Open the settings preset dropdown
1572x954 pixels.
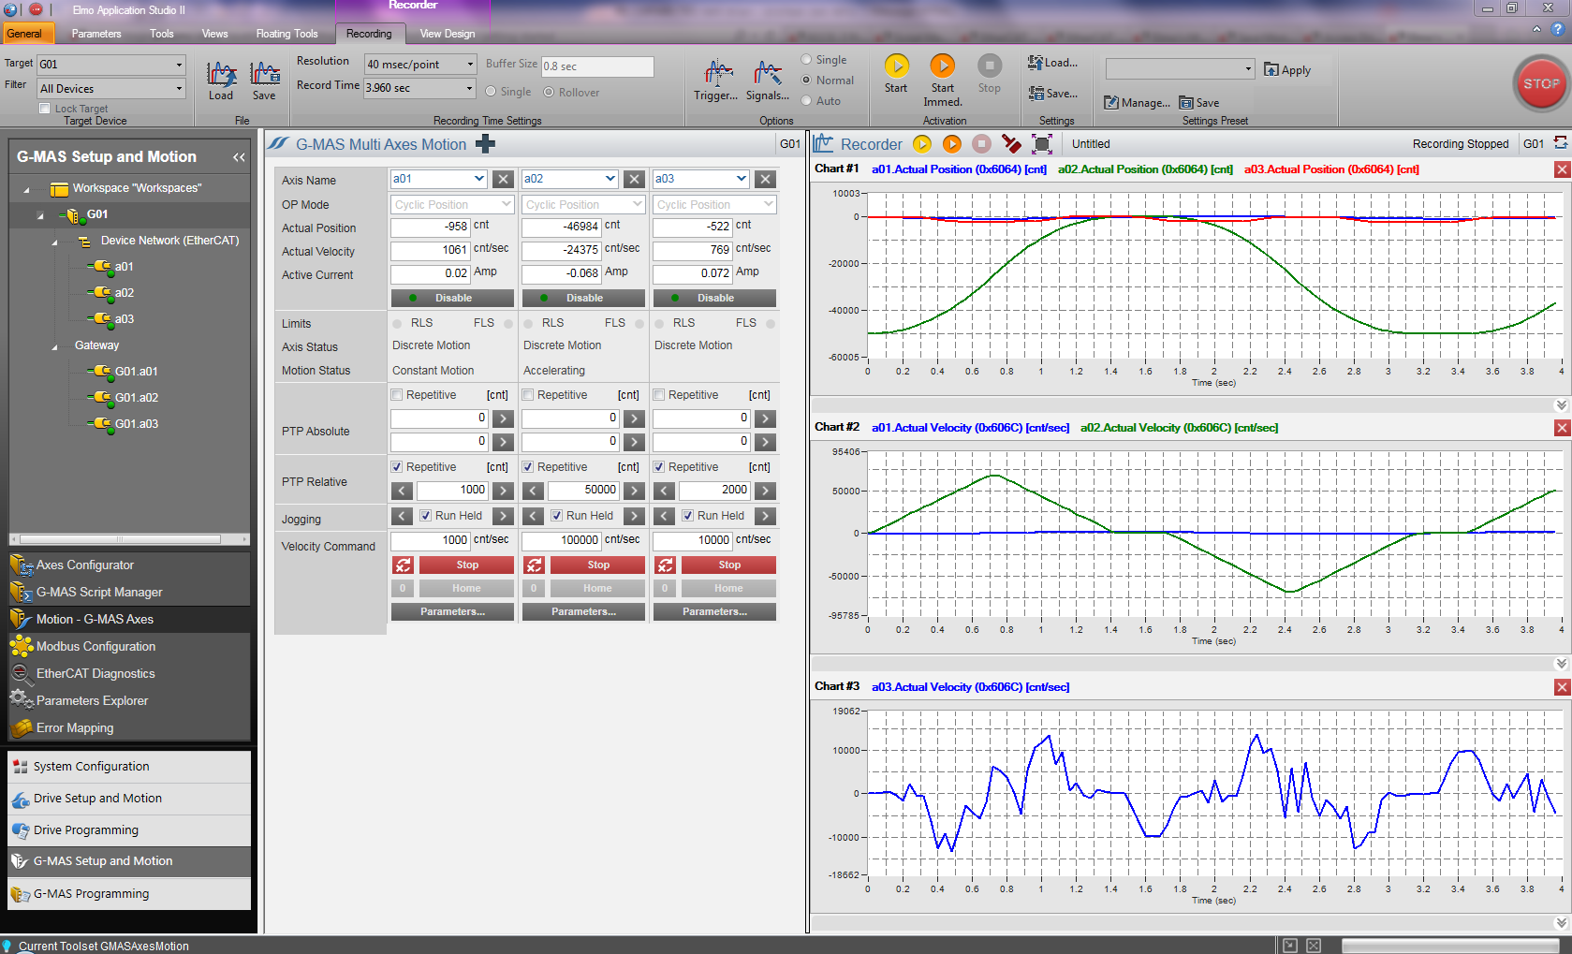pos(1179,69)
